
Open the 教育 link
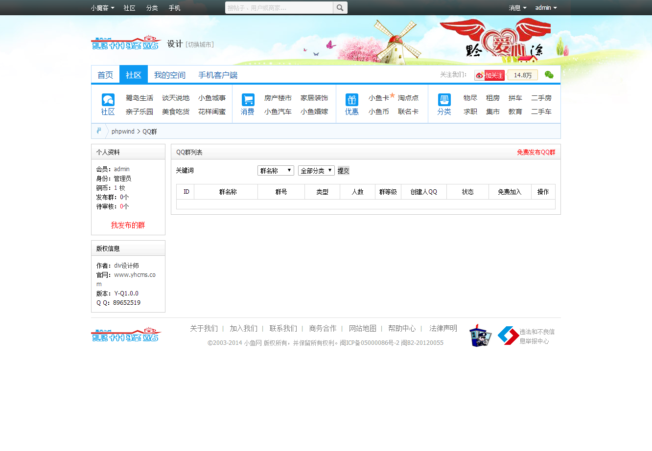(x=515, y=112)
